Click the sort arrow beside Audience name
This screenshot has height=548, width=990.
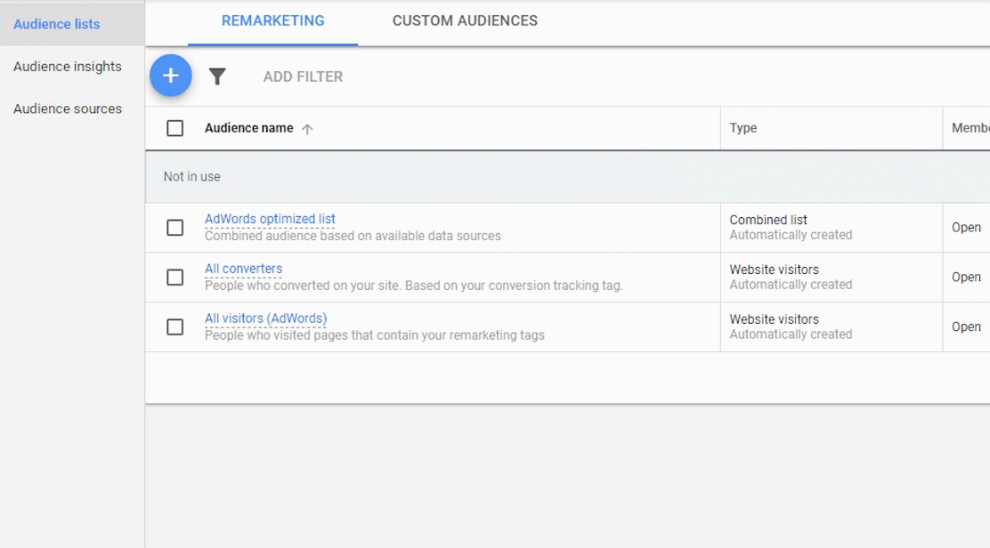click(307, 129)
